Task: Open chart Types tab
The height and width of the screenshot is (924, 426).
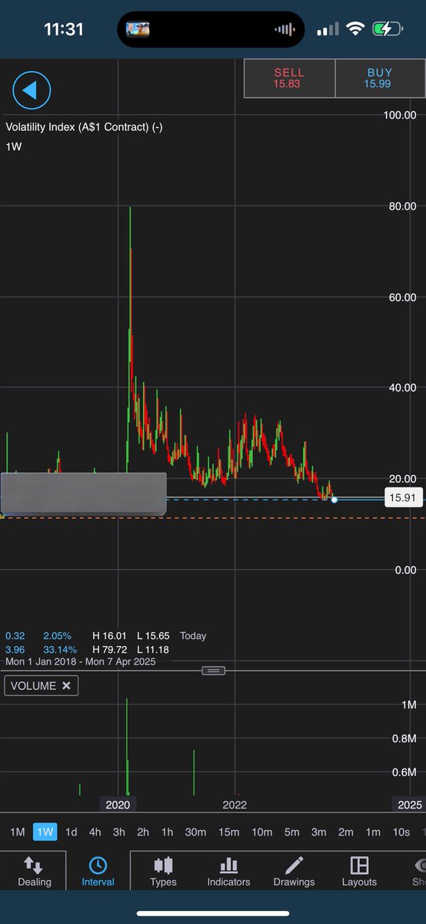Action: [163, 871]
